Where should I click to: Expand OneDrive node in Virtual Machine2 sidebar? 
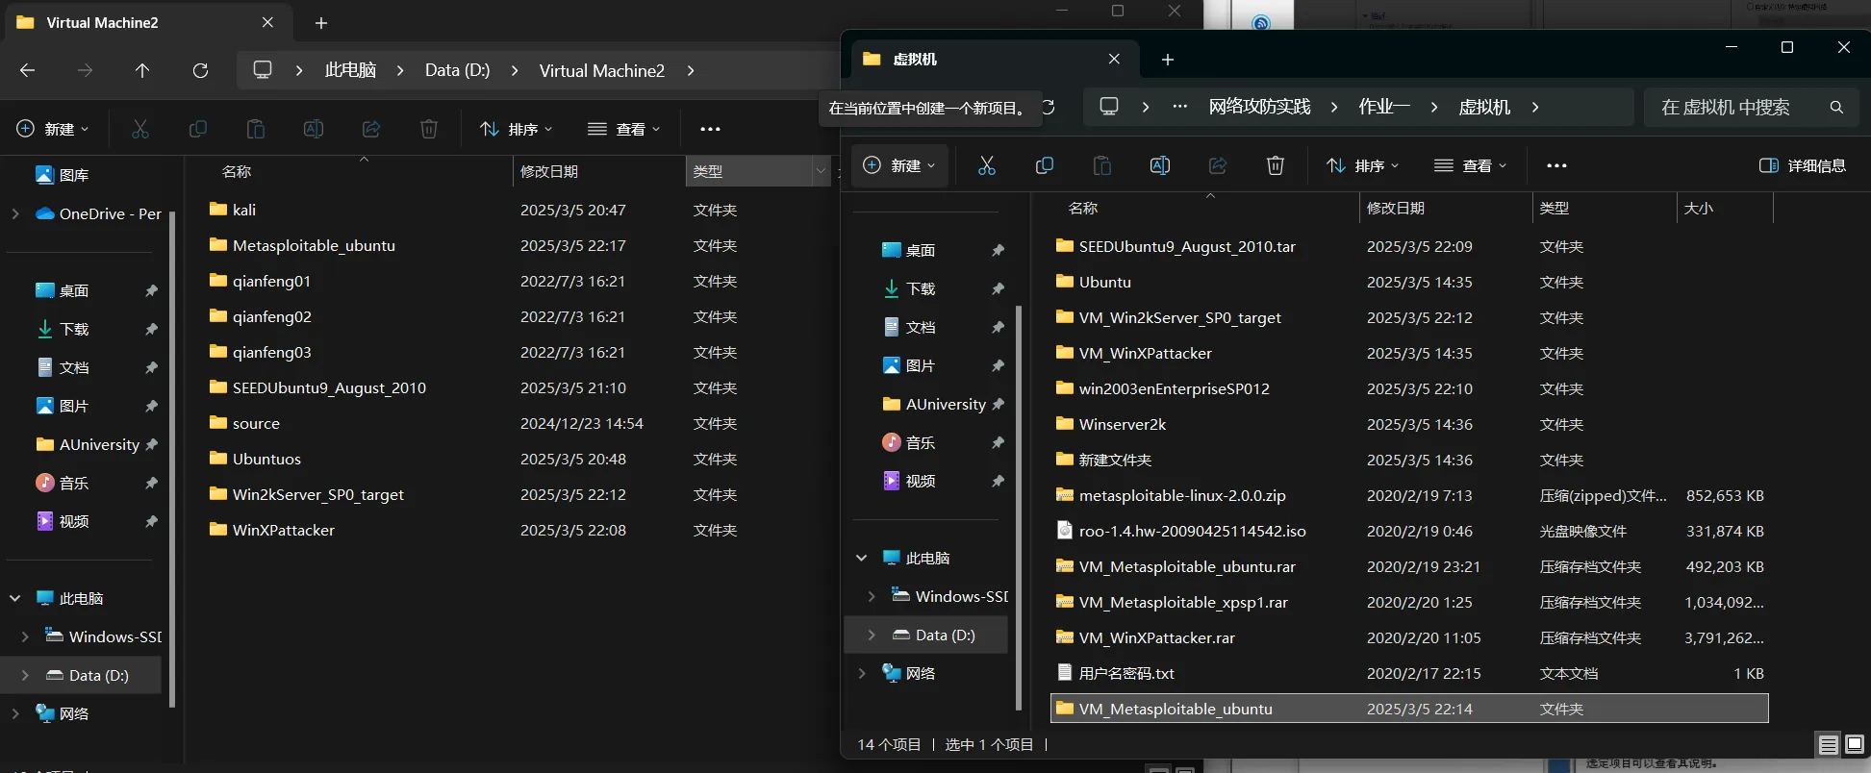pos(15,213)
